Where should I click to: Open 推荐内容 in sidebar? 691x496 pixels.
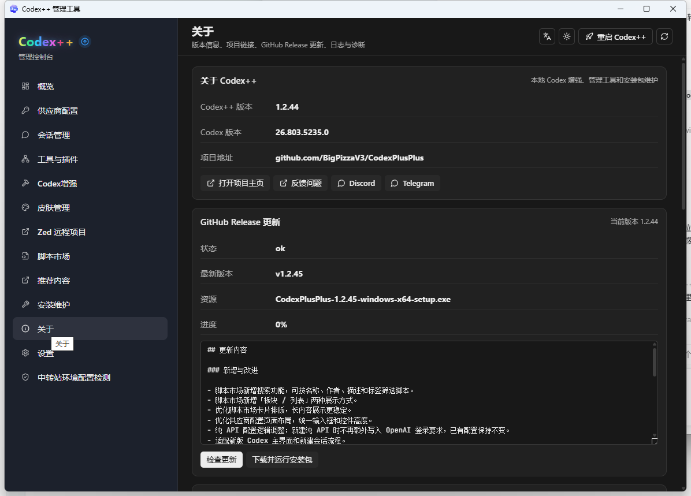coord(90,280)
